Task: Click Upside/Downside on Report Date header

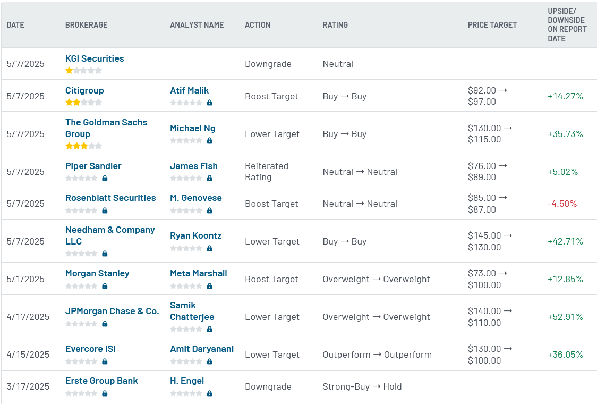Action: click(x=567, y=25)
